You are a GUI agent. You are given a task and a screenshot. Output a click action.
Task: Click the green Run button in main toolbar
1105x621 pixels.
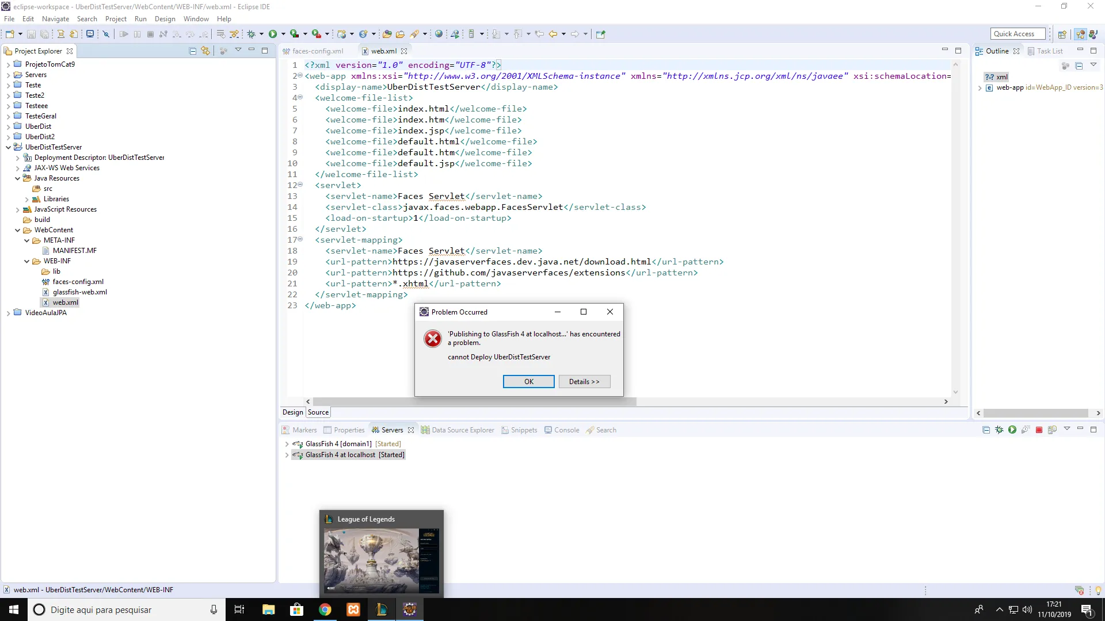[x=273, y=34]
